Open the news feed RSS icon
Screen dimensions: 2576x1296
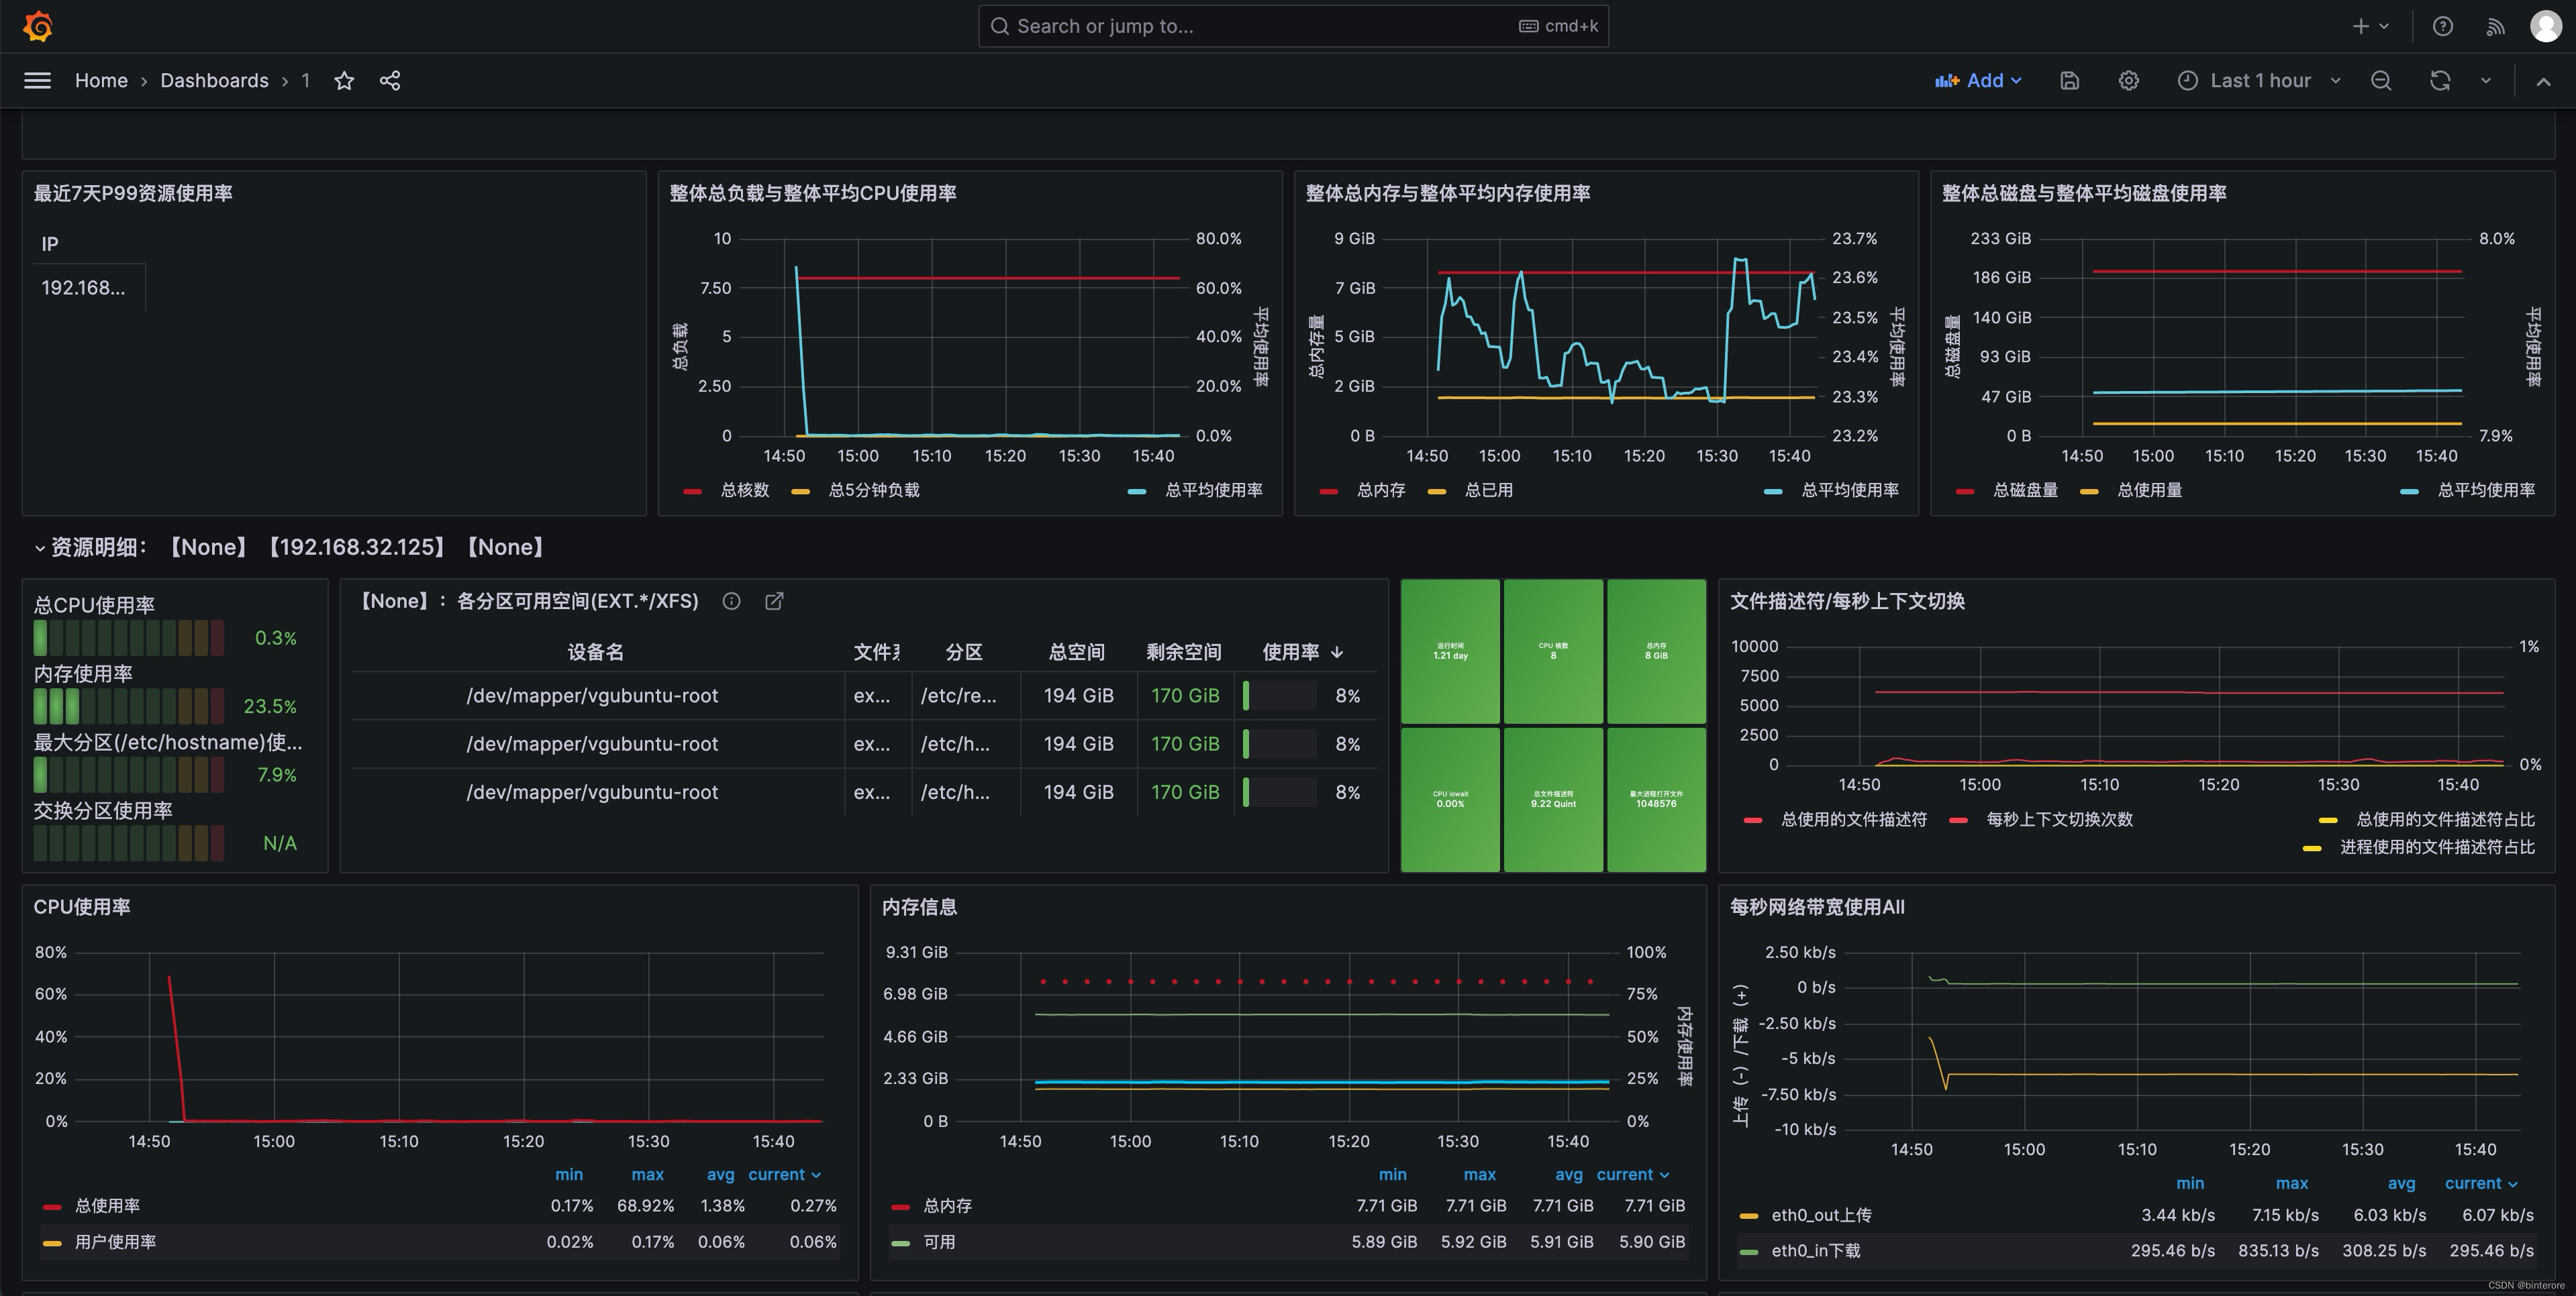2495,27
